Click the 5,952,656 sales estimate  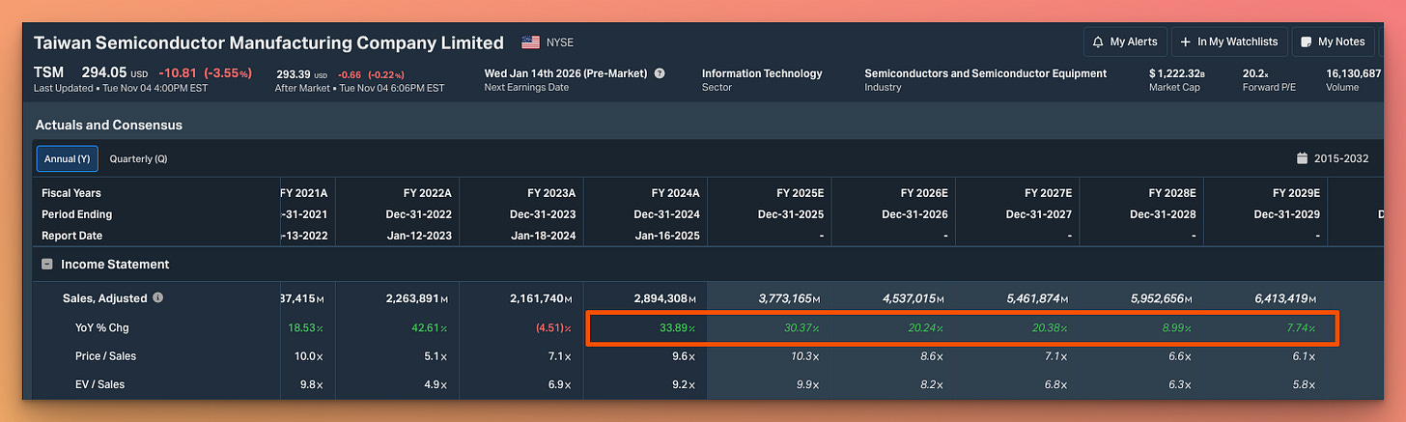1162,298
